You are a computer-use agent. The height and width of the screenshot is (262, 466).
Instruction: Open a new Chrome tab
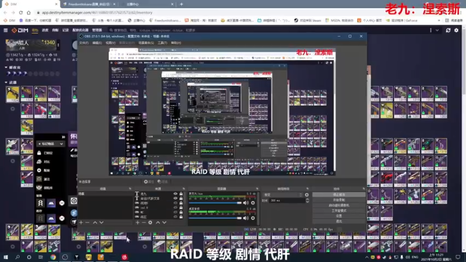pos(181,4)
